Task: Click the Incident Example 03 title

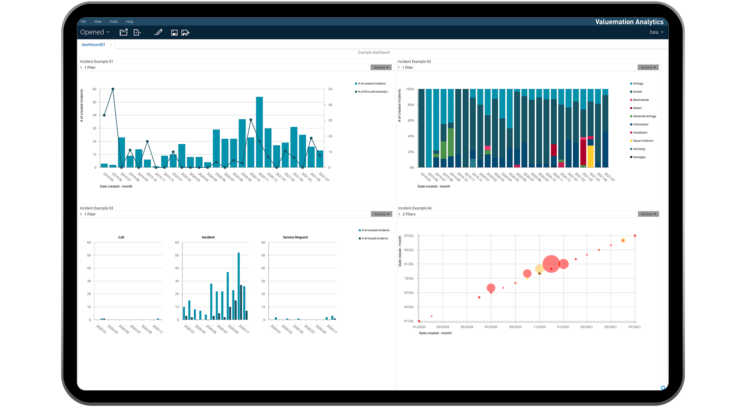Action: pos(96,208)
